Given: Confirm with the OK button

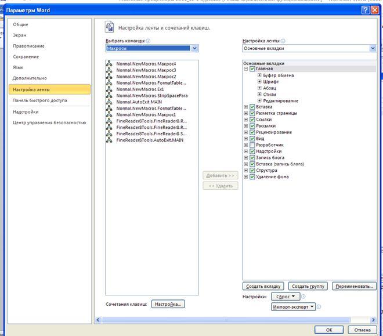Looking at the screenshot, I should click(x=329, y=330).
